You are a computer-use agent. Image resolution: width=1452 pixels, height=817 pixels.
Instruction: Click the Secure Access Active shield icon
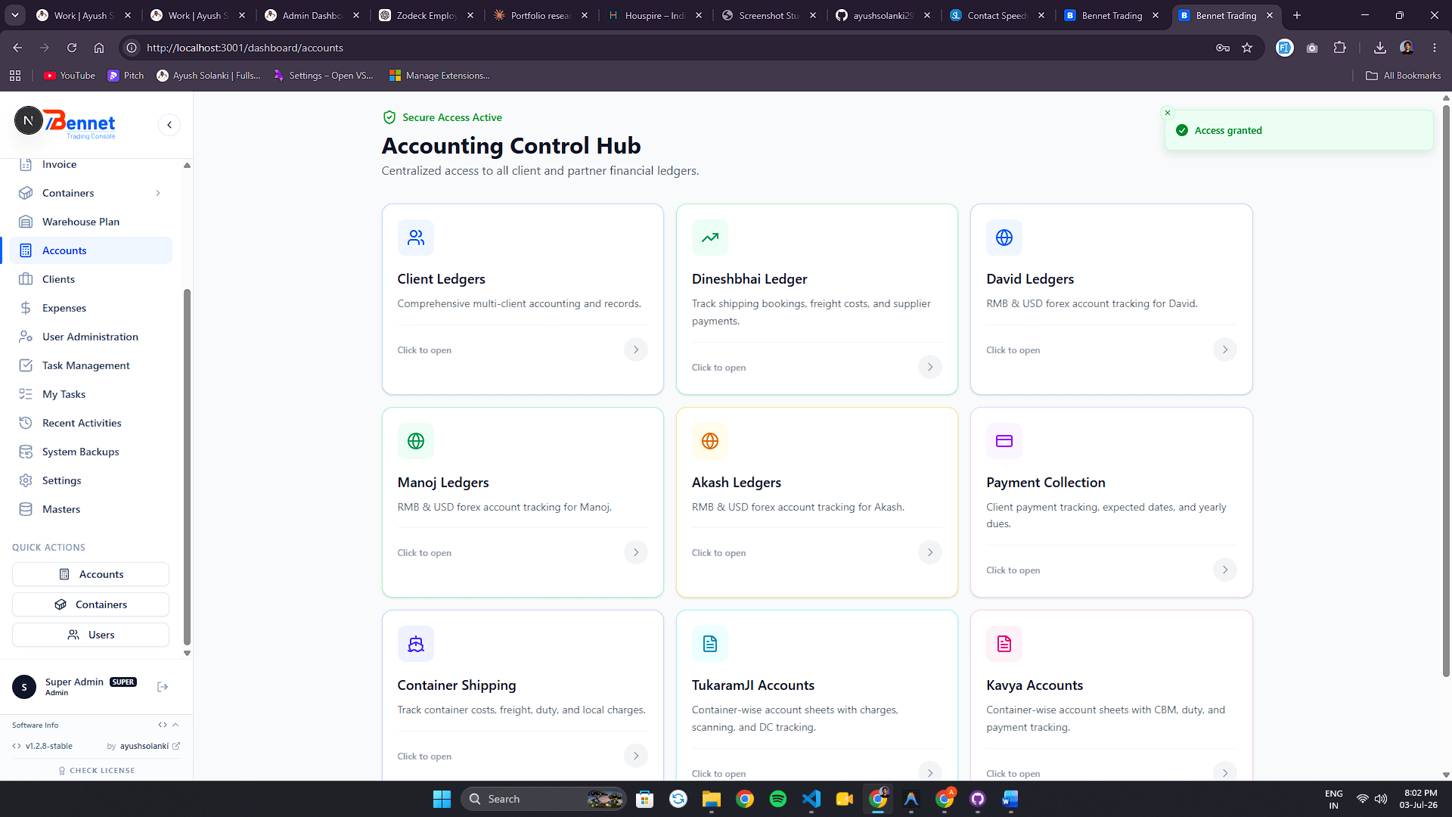[x=389, y=117]
